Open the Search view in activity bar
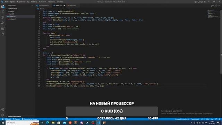 pos(3,12)
